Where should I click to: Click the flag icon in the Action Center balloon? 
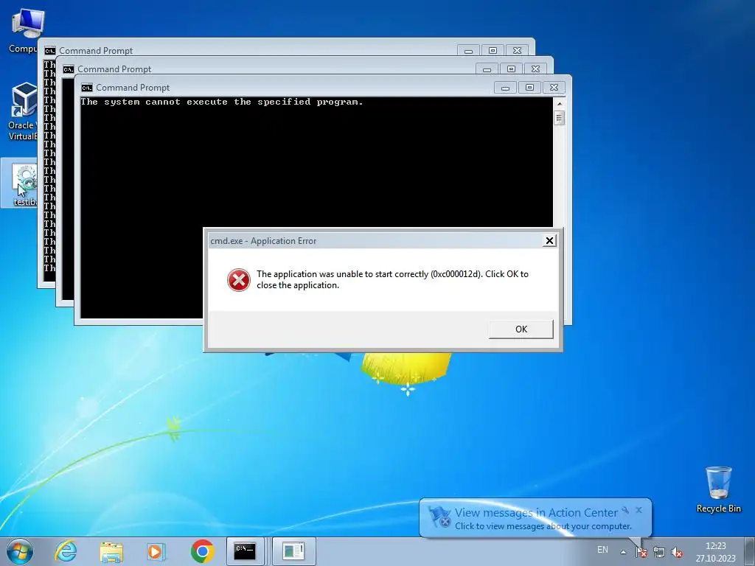click(439, 517)
